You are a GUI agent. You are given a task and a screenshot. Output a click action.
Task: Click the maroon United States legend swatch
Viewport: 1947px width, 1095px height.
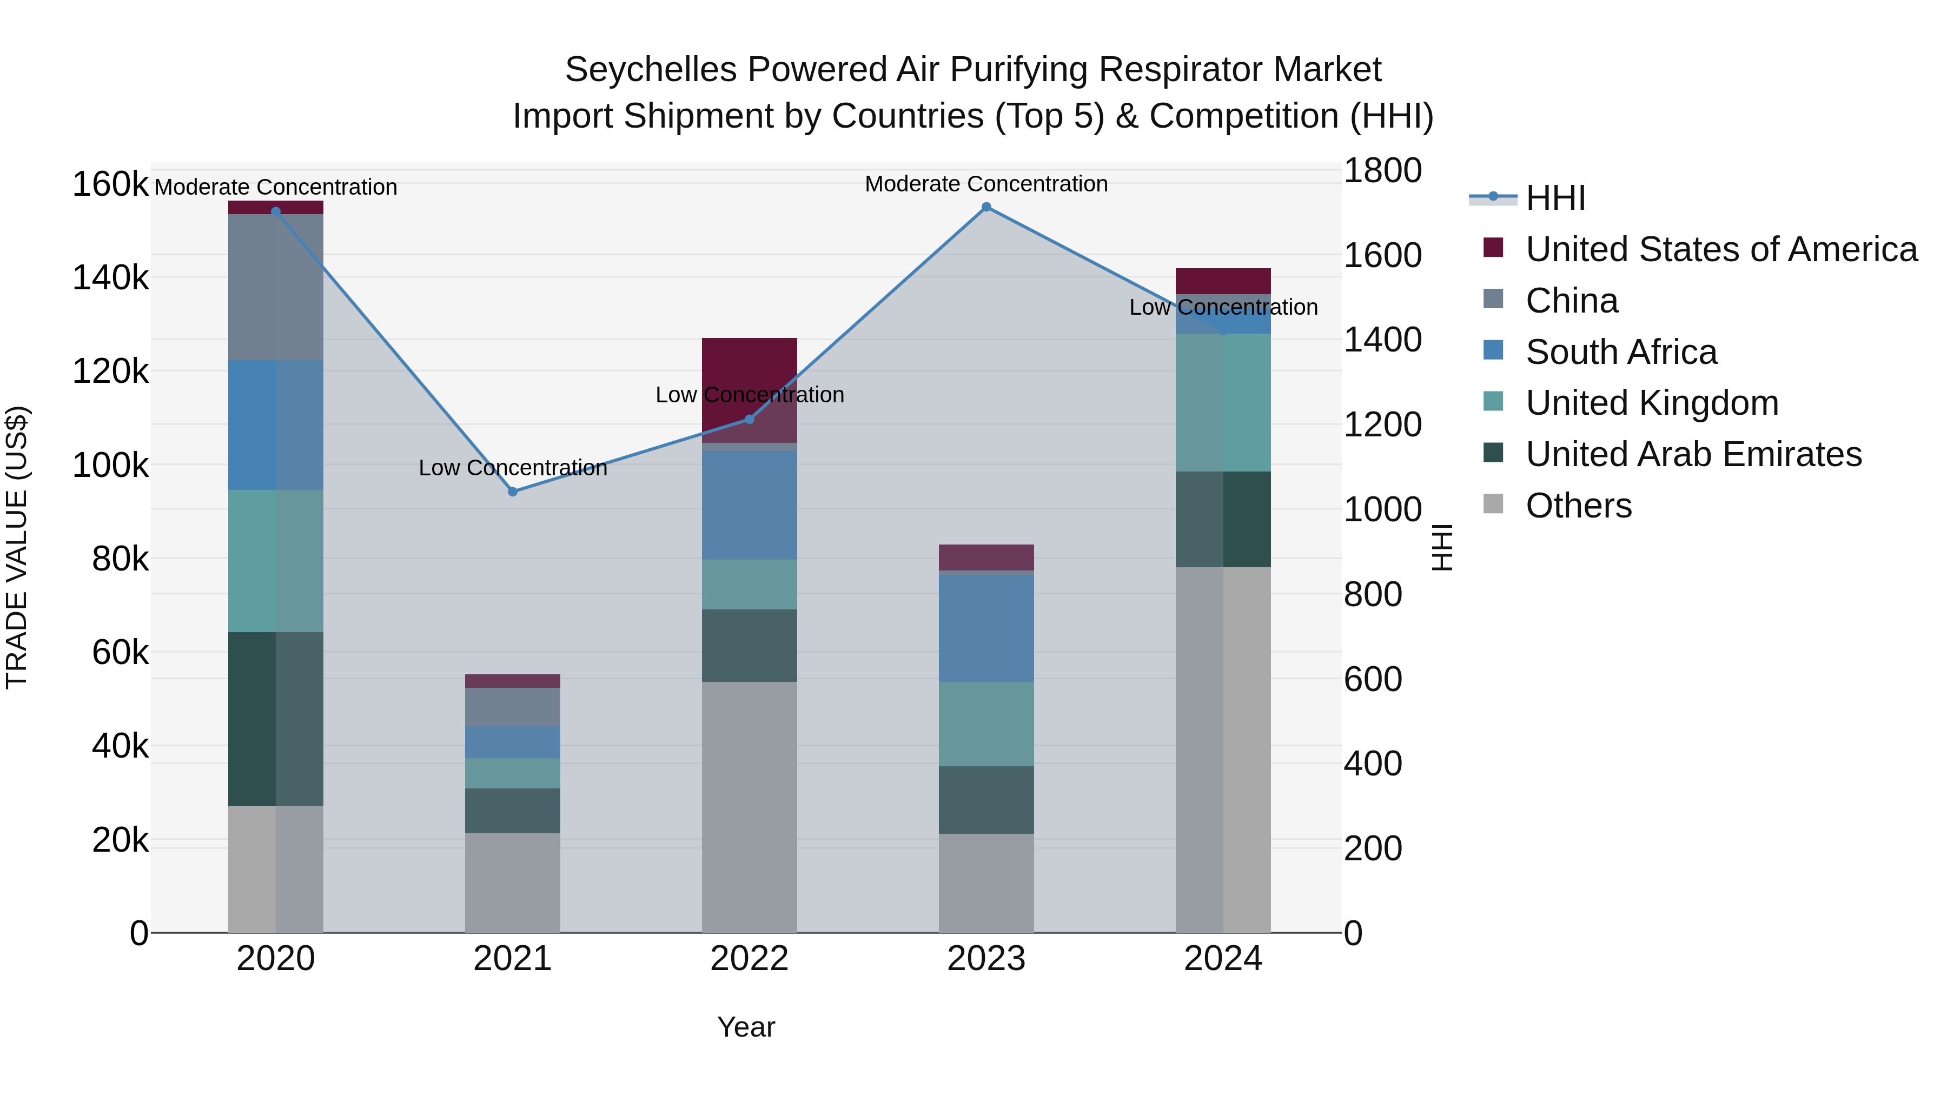click(1493, 247)
